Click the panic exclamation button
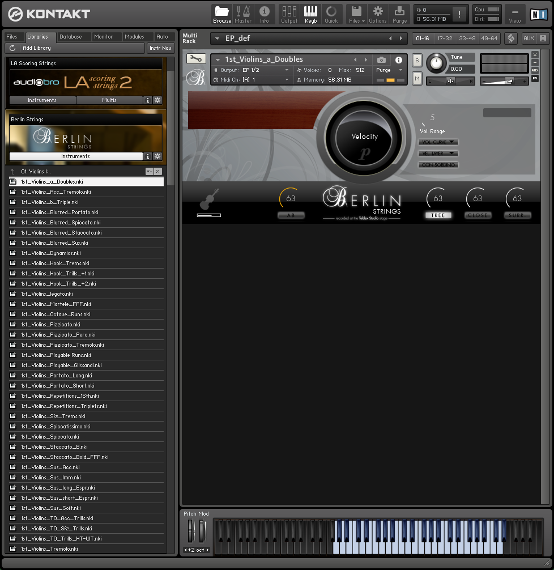Image resolution: width=554 pixels, height=570 pixels. pyautogui.click(x=459, y=14)
